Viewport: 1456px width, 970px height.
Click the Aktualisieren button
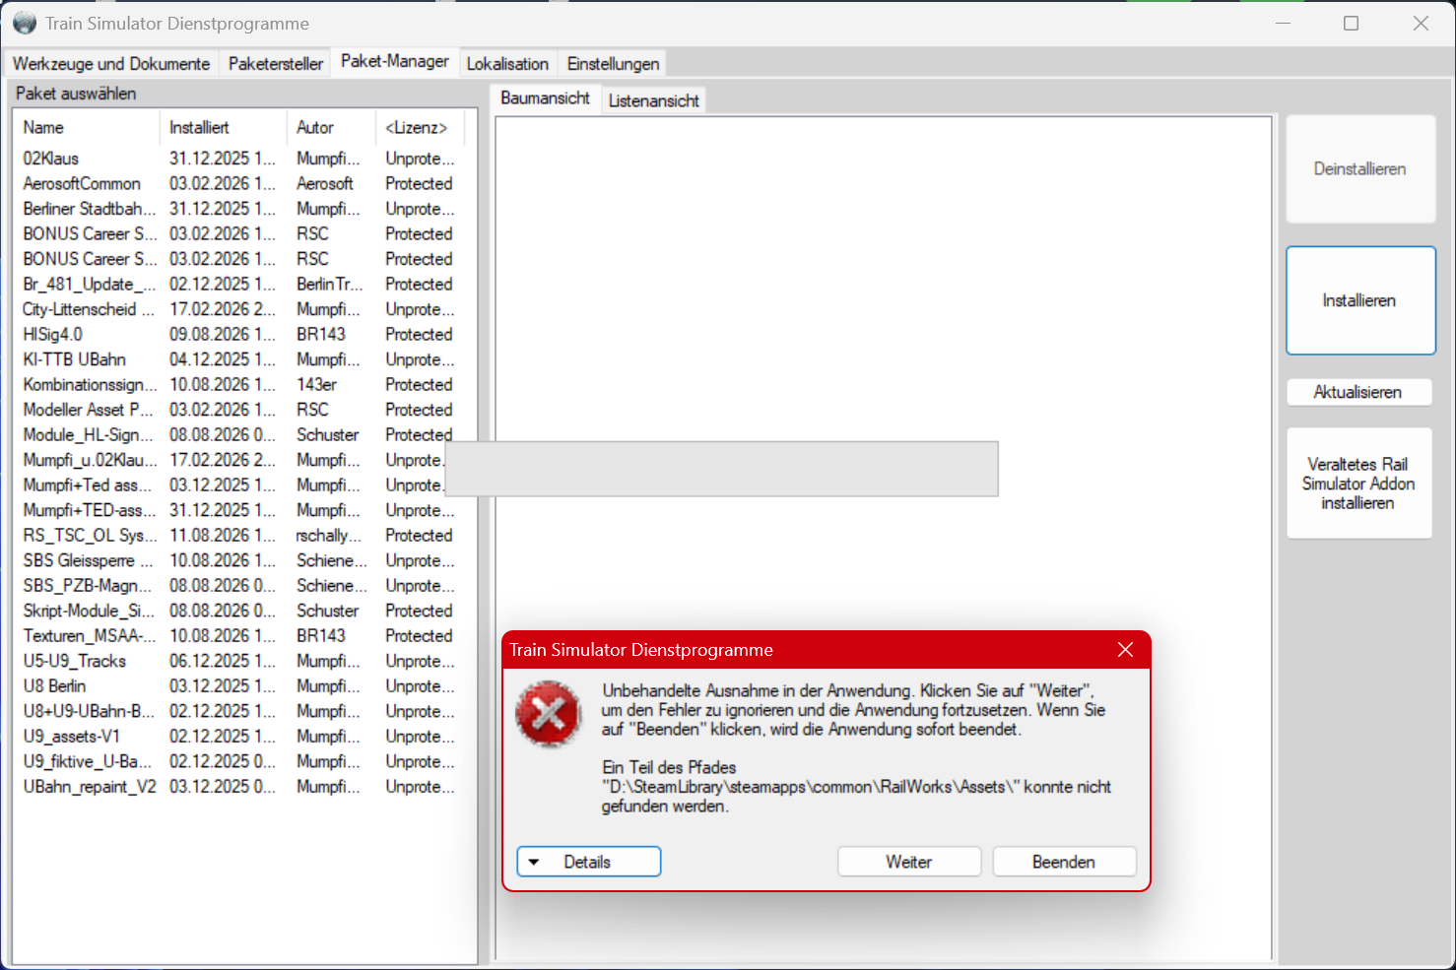pos(1358,392)
